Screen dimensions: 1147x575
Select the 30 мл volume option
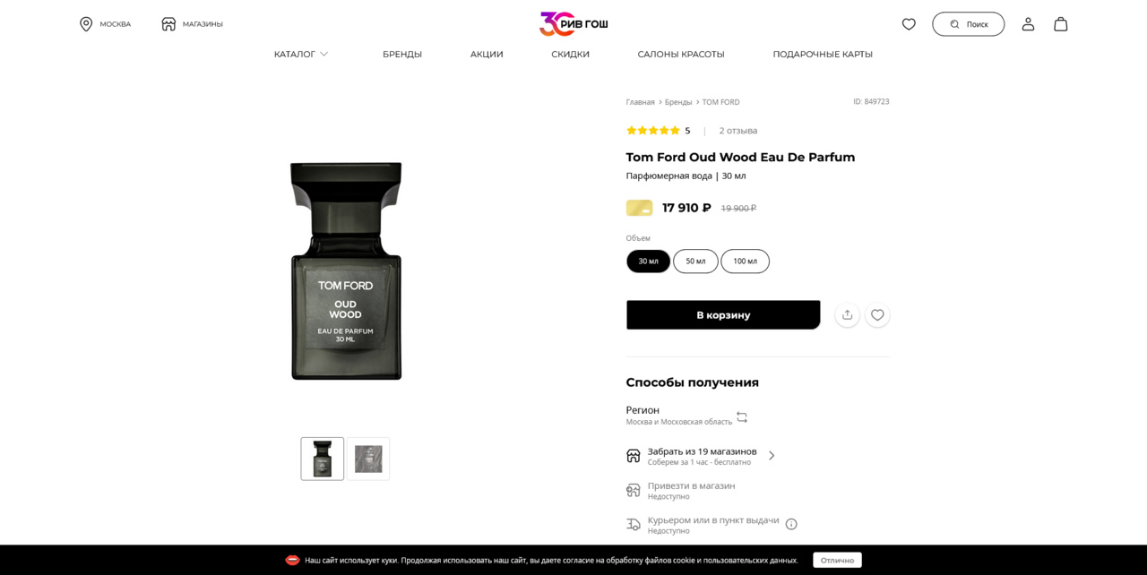pos(648,262)
